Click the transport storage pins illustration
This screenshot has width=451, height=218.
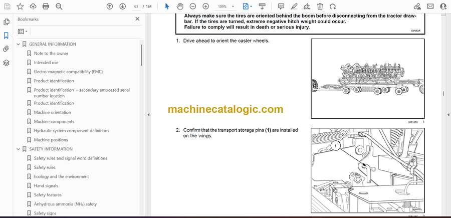368,170
